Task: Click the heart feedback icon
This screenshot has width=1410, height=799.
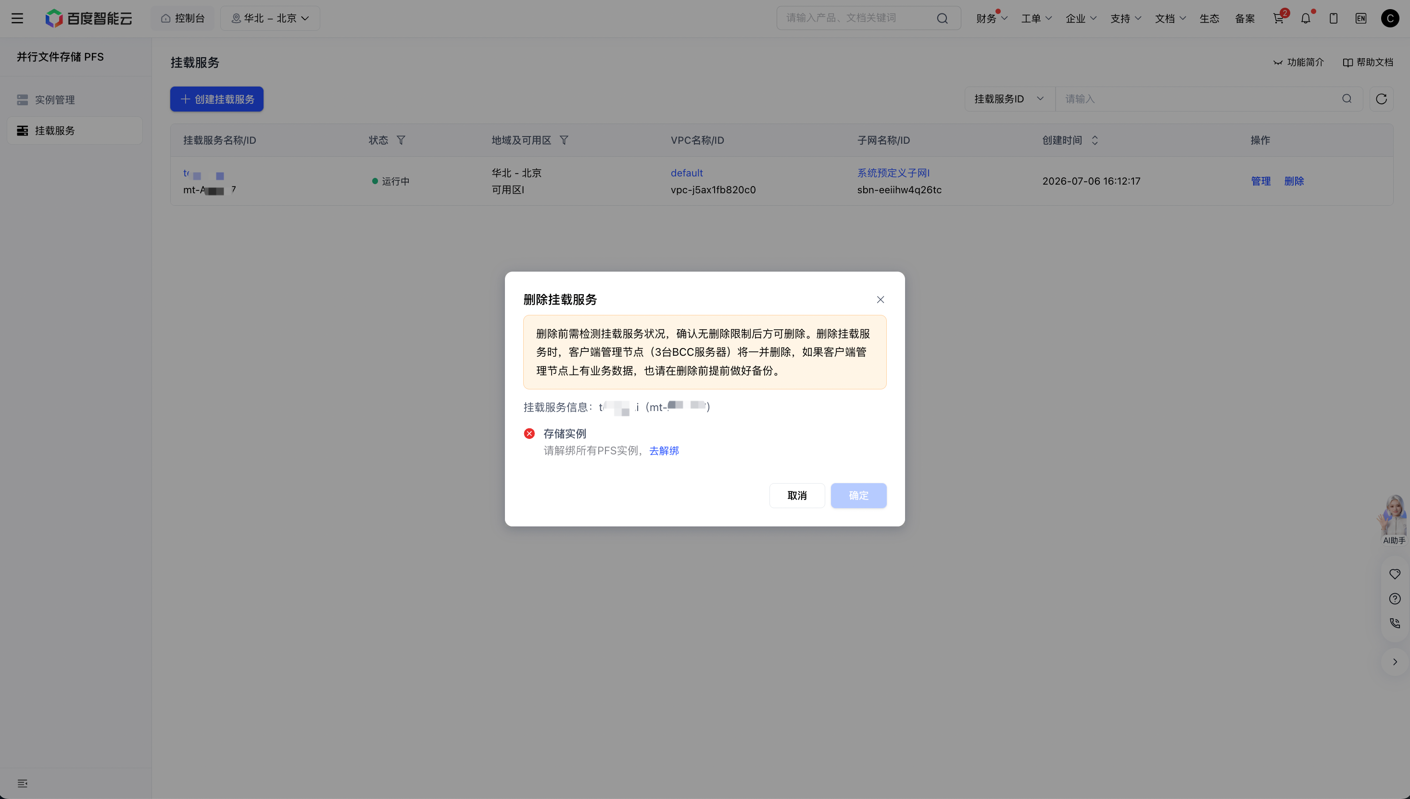Action: point(1395,574)
